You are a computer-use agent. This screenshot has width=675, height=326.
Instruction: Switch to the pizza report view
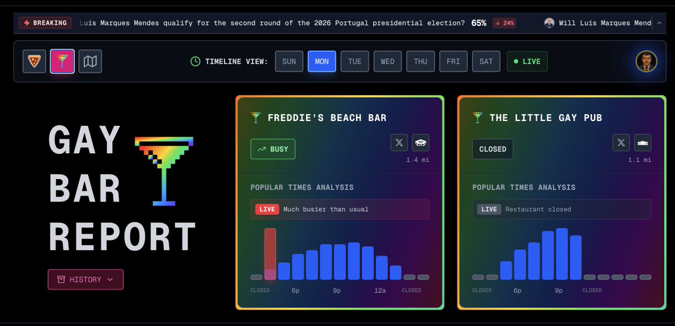(34, 61)
